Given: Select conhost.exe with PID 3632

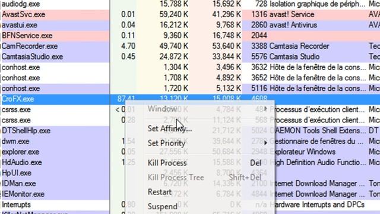Looking at the screenshot, I should click(190, 67).
